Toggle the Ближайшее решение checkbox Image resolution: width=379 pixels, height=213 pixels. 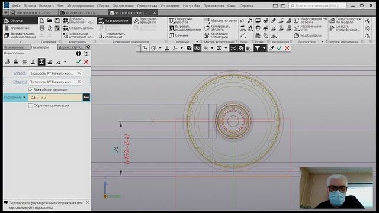coord(30,90)
